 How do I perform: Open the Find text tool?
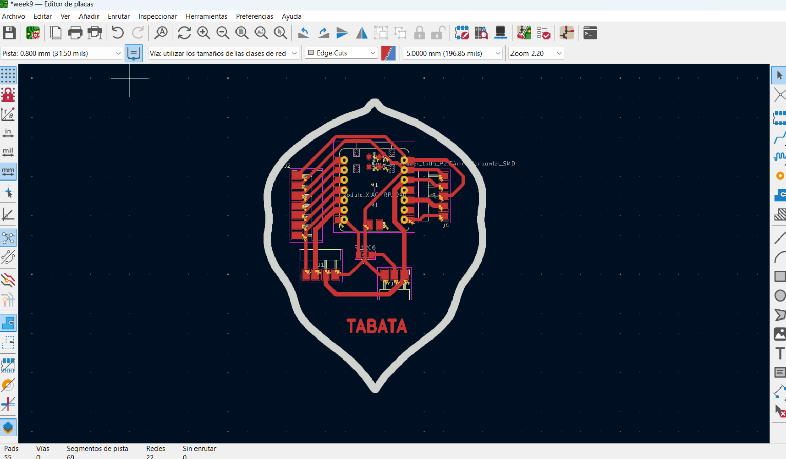(x=161, y=33)
